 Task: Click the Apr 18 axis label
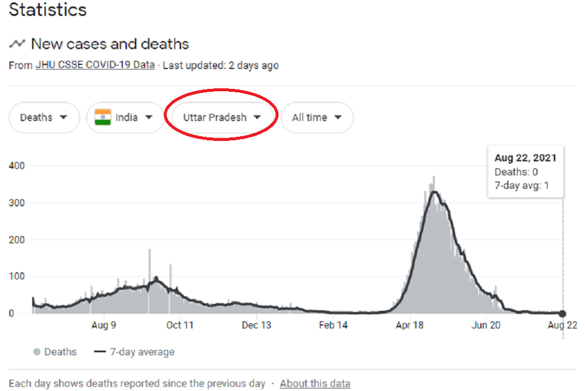click(x=410, y=325)
